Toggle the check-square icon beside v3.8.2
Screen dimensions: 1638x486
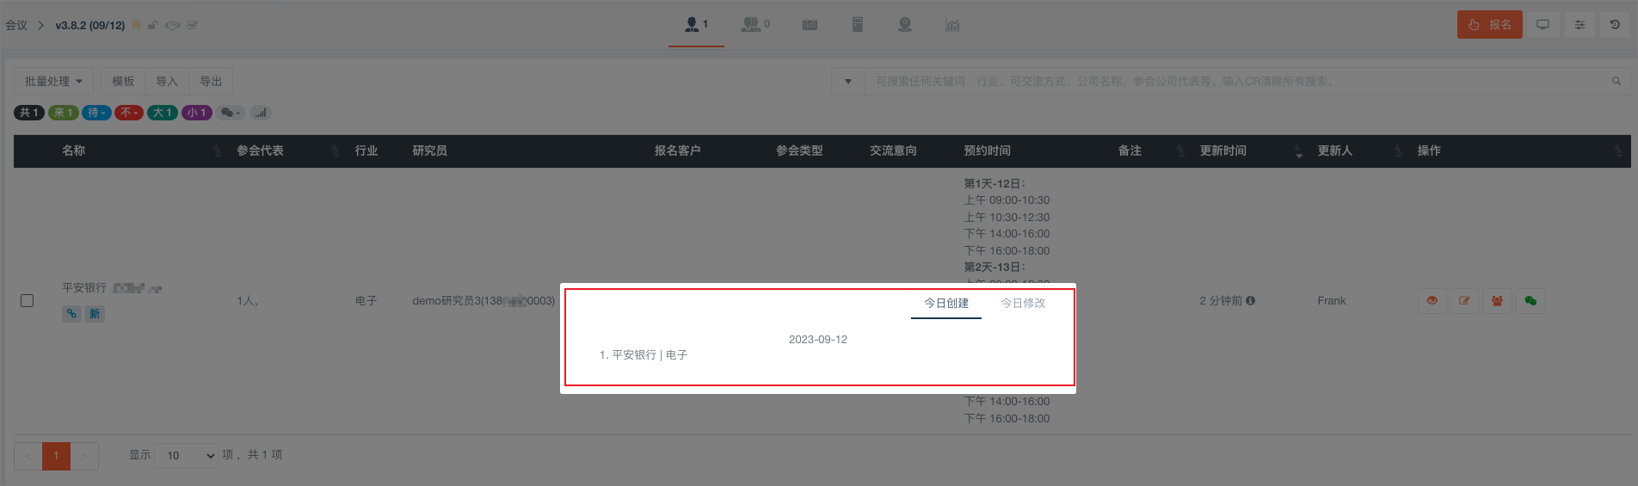[x=192, y=25]
